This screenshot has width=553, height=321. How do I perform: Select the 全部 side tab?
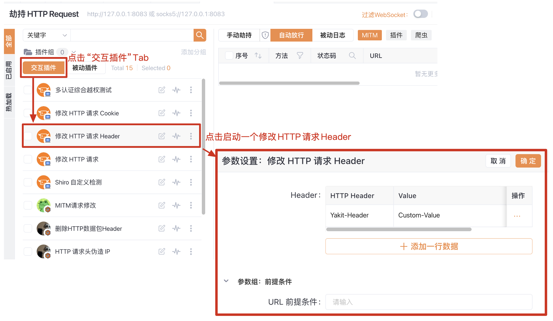tap(9, 41)
